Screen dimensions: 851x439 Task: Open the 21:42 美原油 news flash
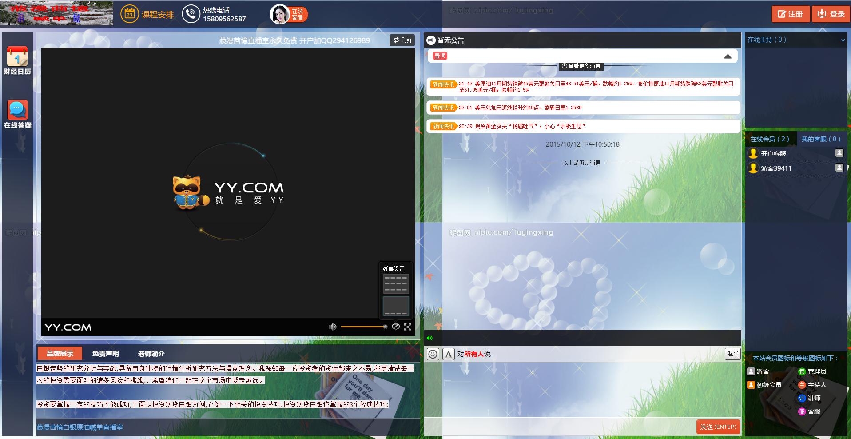pos(583,87)
